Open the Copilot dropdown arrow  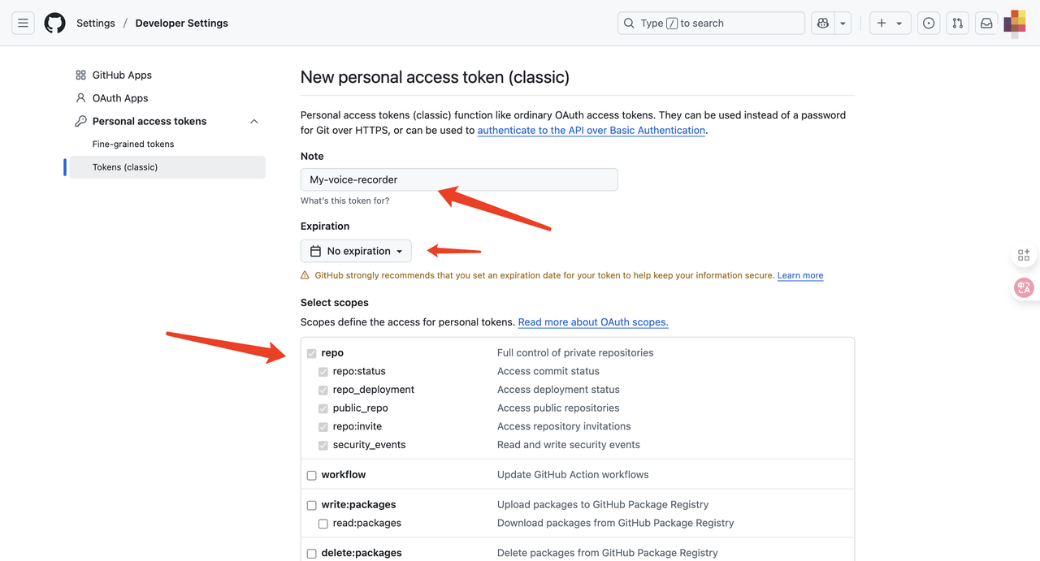pyautogui.click(x=843, y=24)
